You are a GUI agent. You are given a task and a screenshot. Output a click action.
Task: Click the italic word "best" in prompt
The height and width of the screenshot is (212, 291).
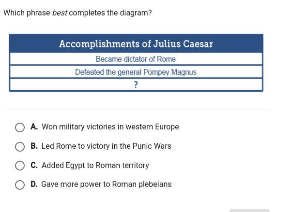click(60, 13)
